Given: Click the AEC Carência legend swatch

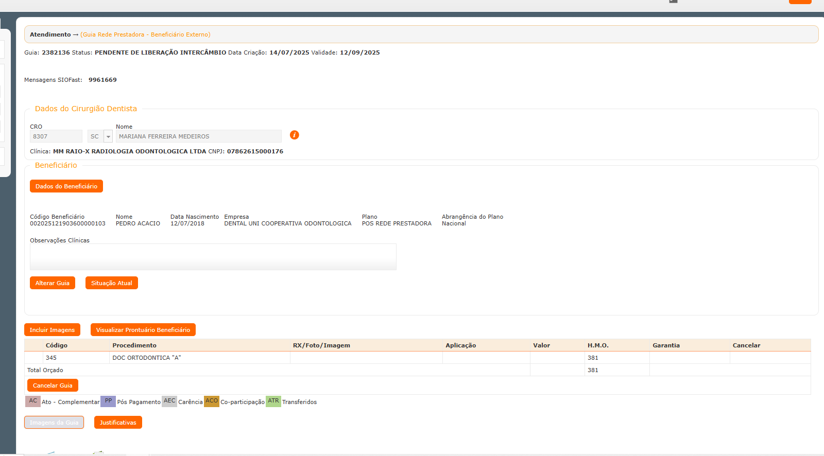Looking at the screenshot, I should [x=169, y=401].
